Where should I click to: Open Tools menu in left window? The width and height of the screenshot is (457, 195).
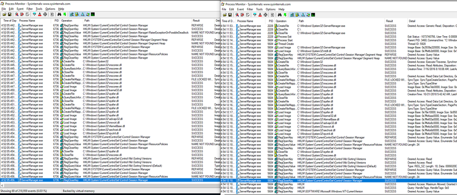[39, 9]
